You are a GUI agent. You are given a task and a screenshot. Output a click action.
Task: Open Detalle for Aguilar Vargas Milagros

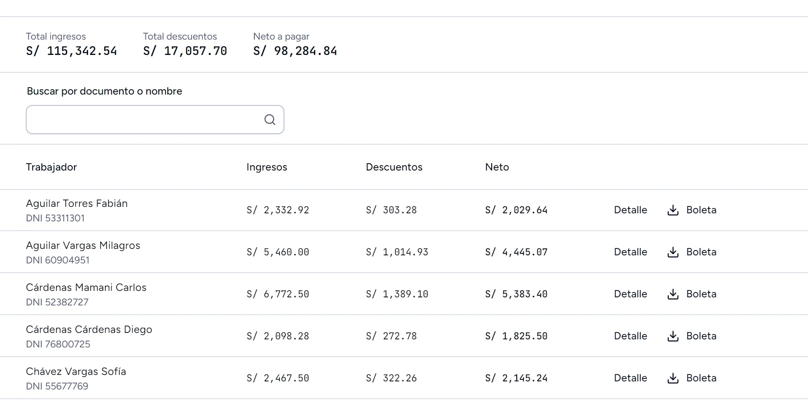click(631, 252)
